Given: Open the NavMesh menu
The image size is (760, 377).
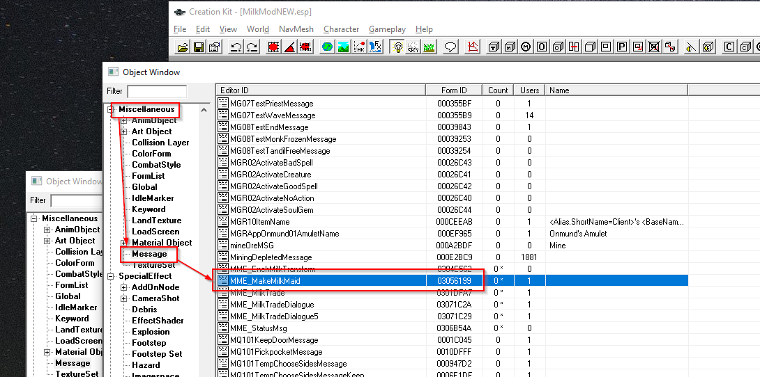Looking at the screenshot, I should click(x=296, y=29).
